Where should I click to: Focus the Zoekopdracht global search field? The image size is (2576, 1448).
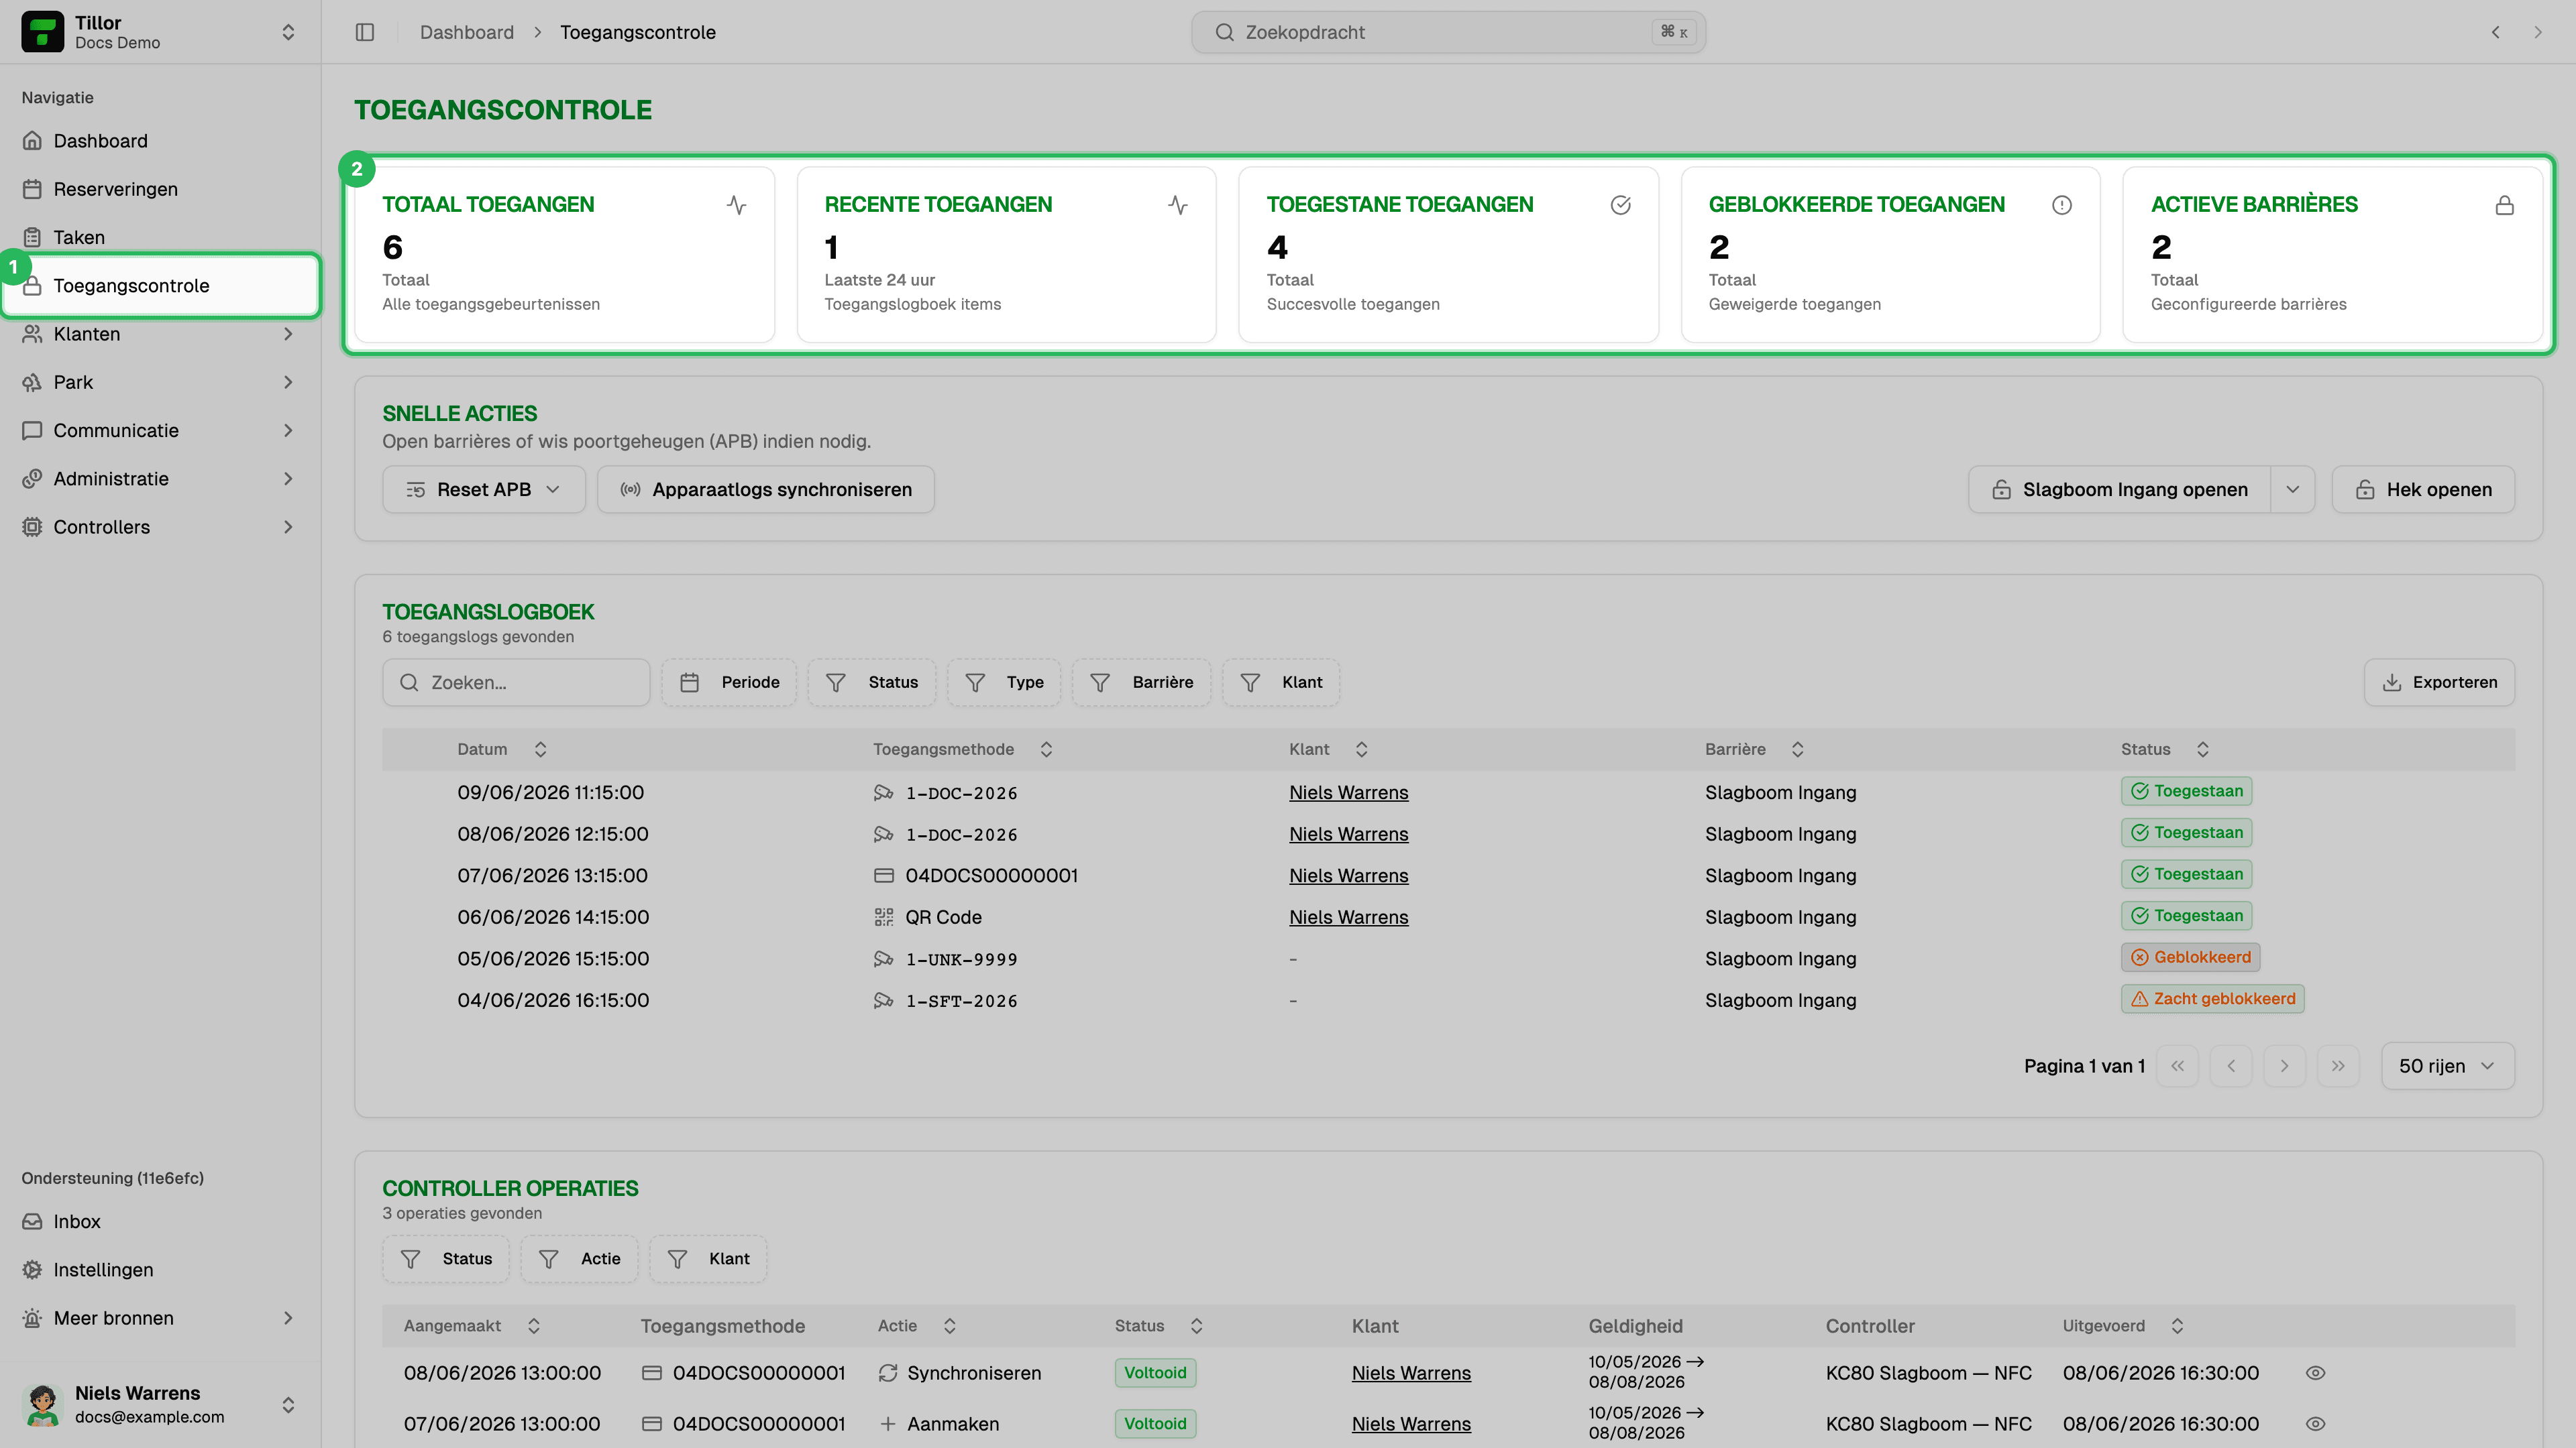click(x=1448, y=32)
